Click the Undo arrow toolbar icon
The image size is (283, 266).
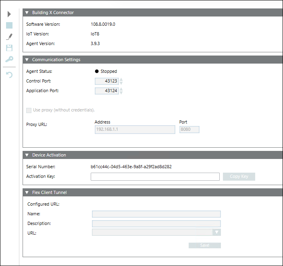point(9,75)
